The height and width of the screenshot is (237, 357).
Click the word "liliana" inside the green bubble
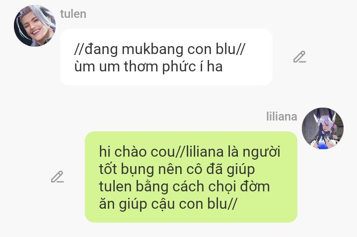(205, 152)
